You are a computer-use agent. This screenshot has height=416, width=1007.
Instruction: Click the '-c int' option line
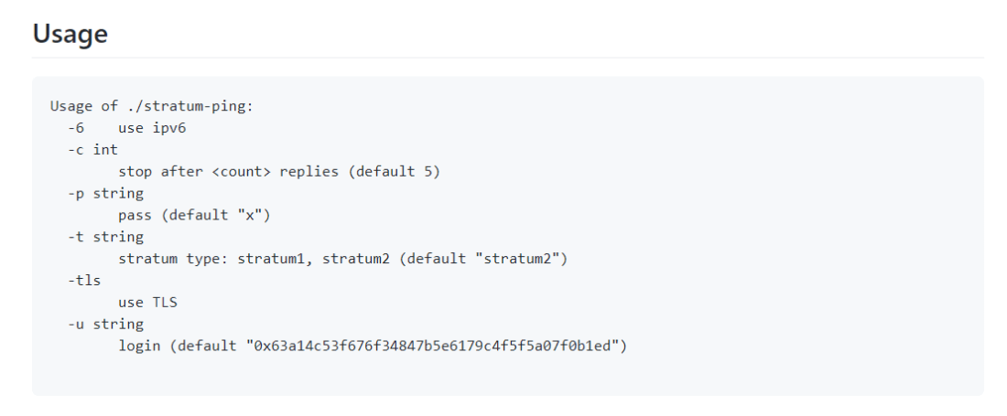coord(92,150)
